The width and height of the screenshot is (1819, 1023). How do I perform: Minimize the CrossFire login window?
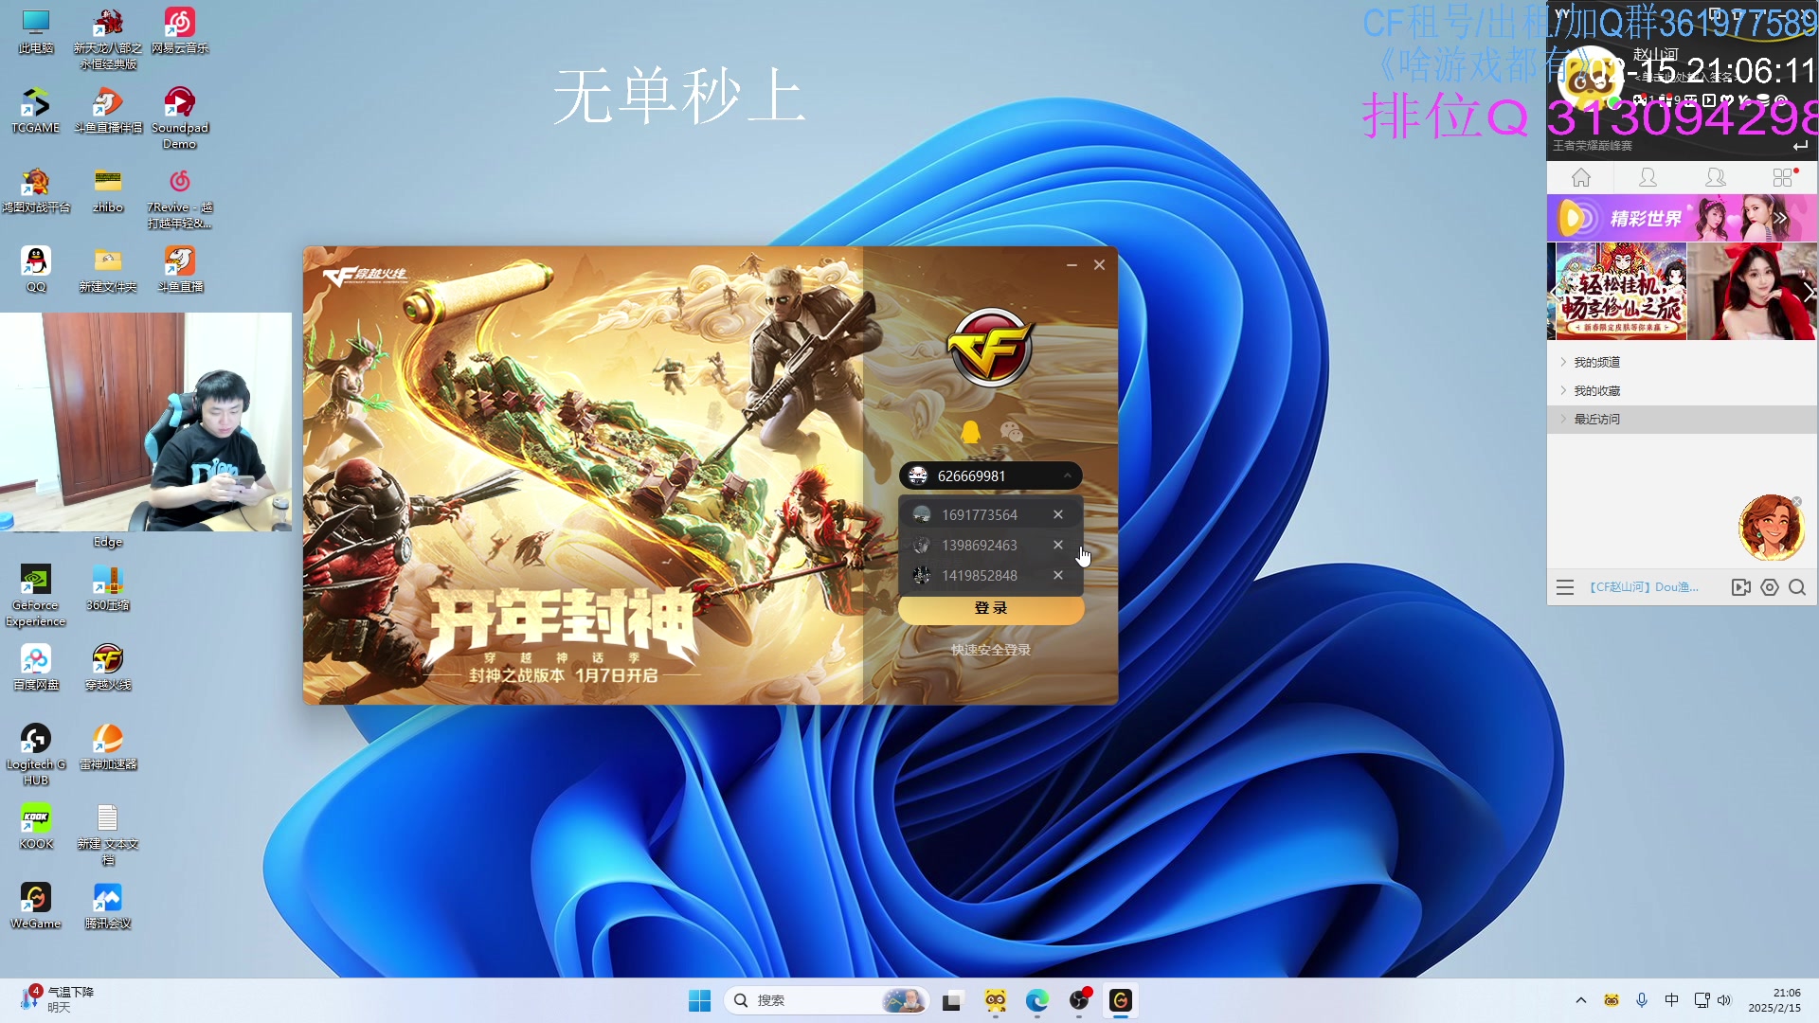coord(1072,265)
